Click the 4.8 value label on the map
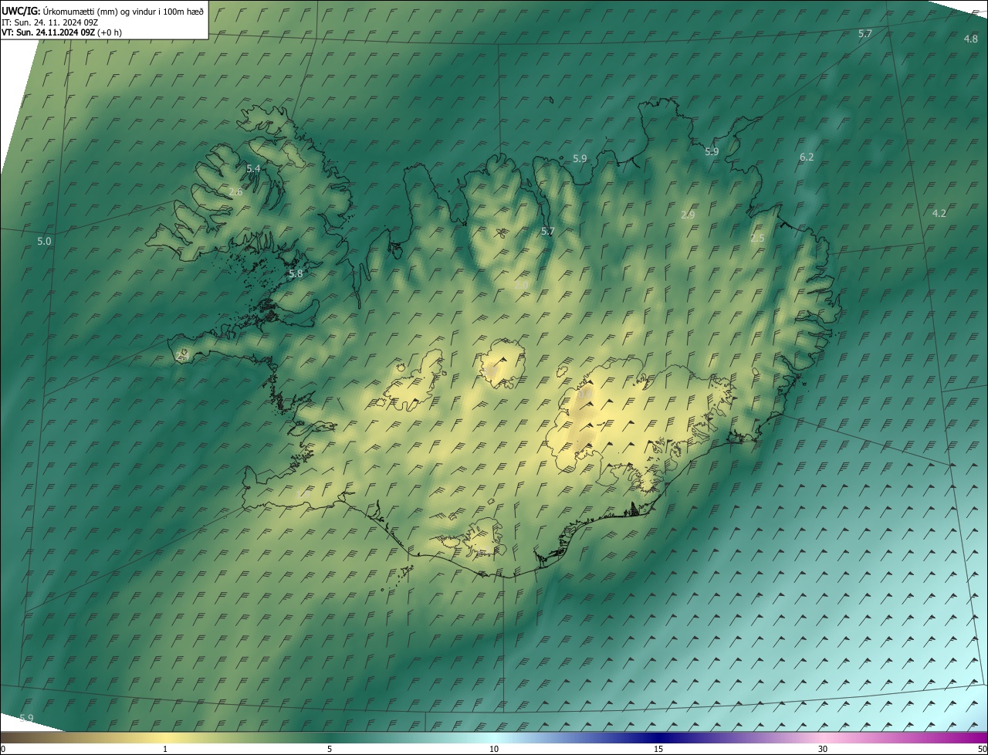 [x=971, y=39]
